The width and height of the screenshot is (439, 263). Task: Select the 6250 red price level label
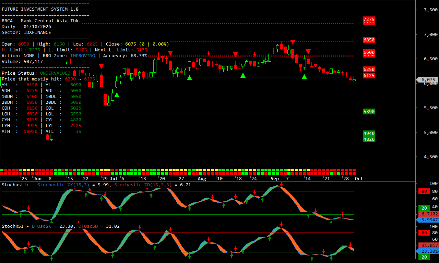tap(369, 69)
